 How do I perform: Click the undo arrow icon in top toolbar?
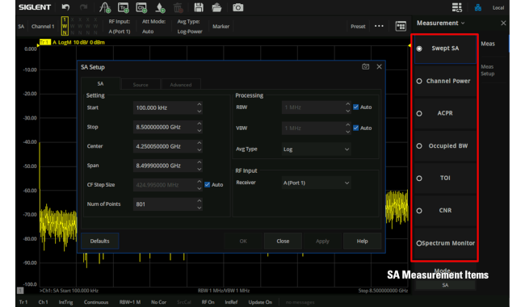(65, 7)
